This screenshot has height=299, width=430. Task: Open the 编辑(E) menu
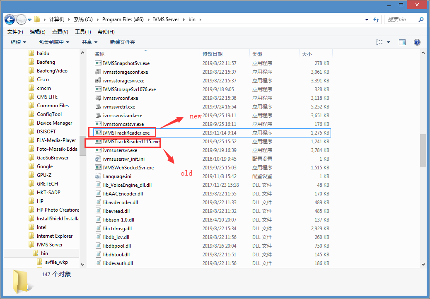click(x=38, y=32)
